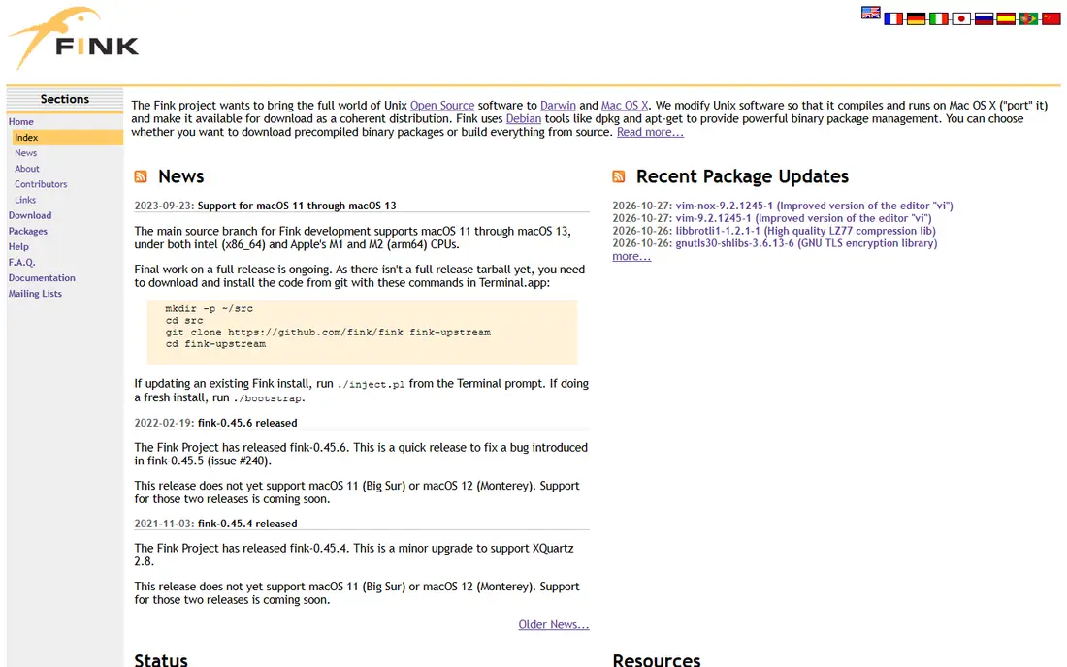Viewport: 1067px width, 667px height.
Task: Open gnutls30-shlibs-3.6.13-6 package update
Action: 806,243
